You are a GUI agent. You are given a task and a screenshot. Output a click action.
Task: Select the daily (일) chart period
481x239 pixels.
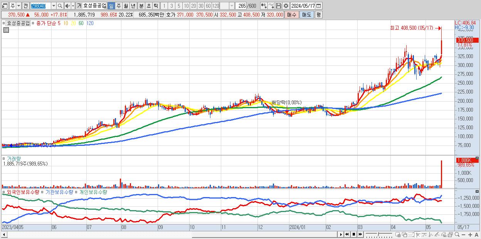111,6
